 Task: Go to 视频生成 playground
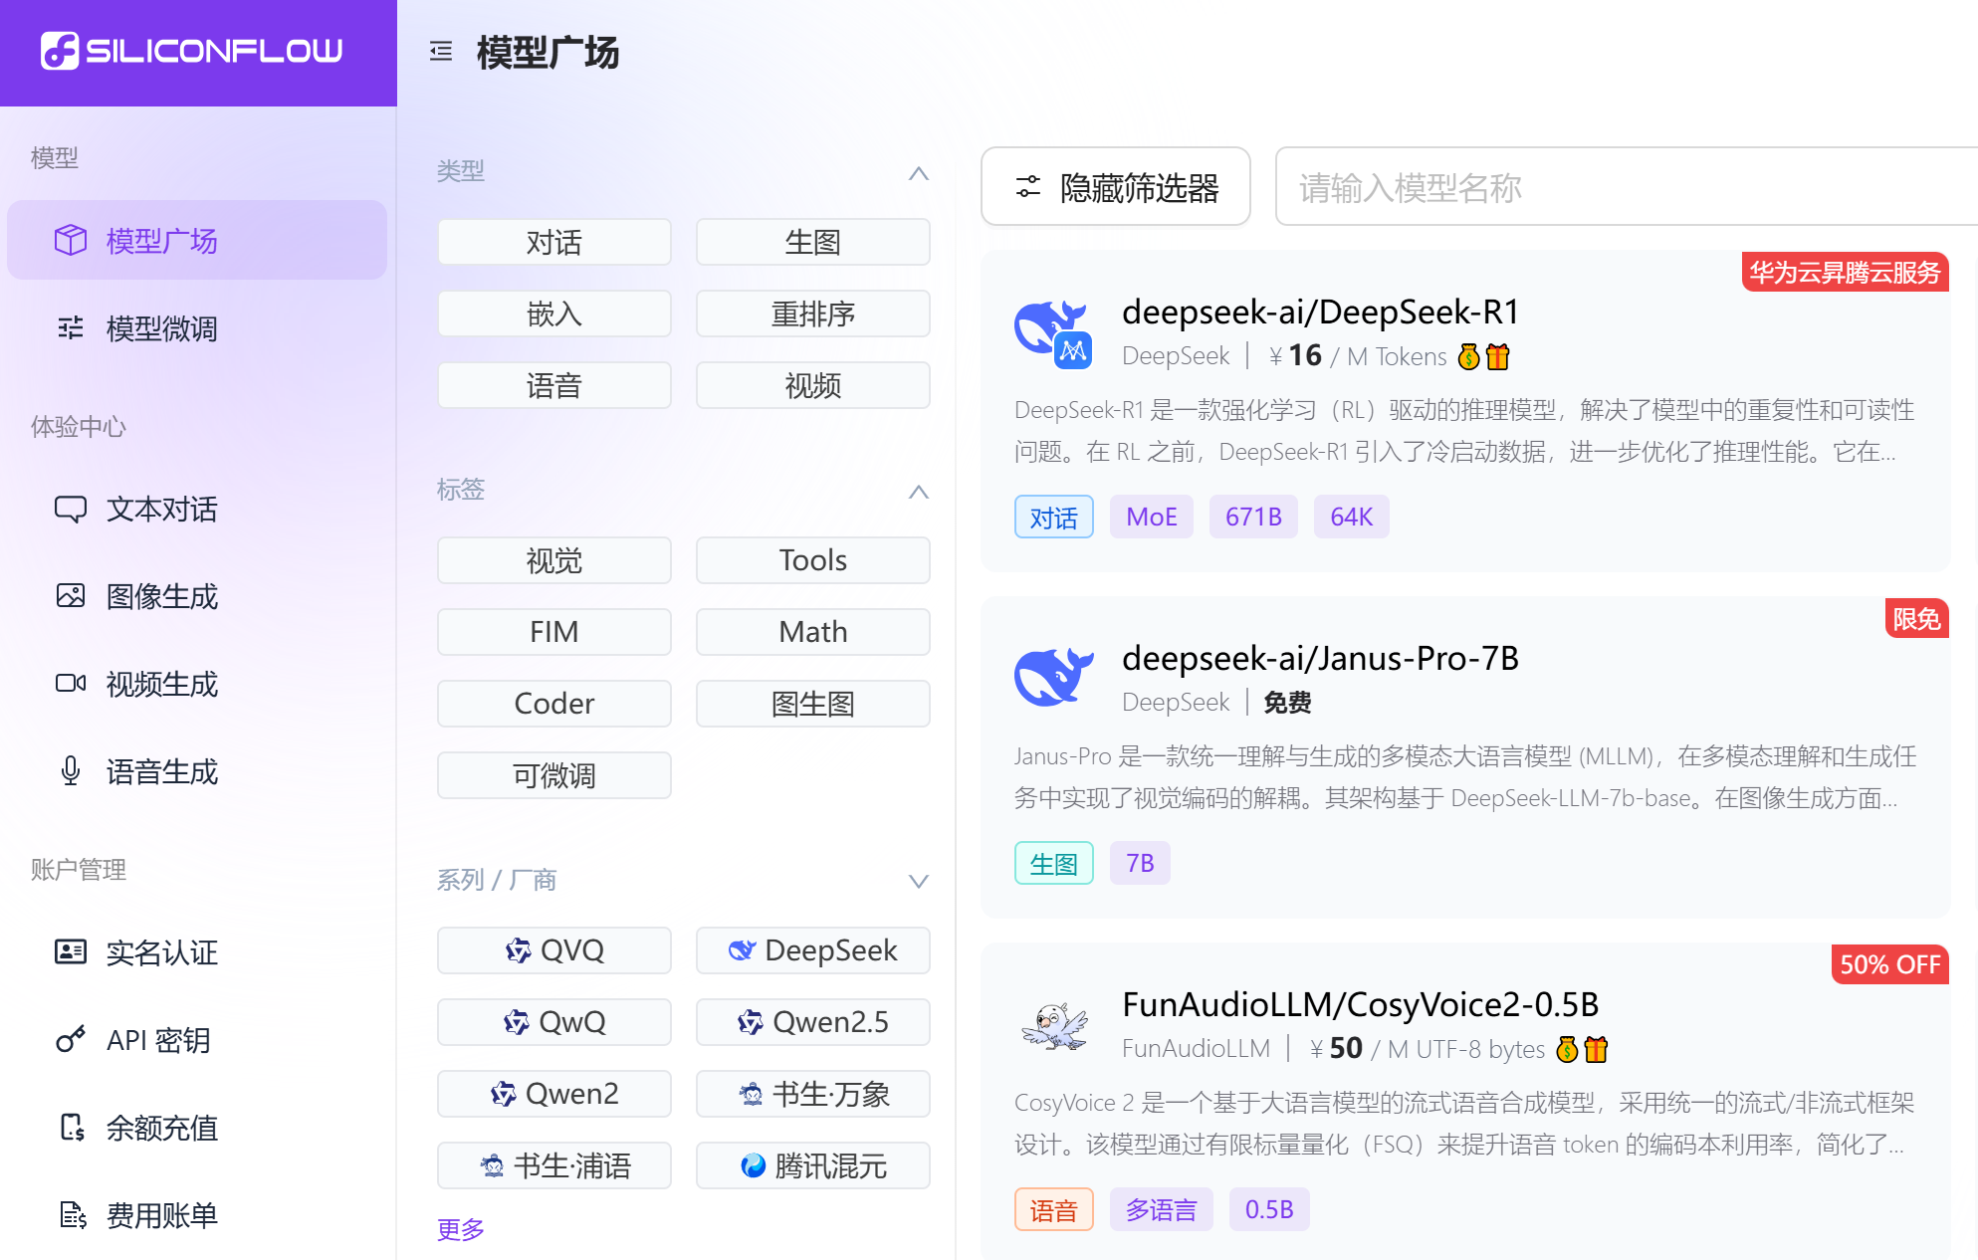(197, 684)
